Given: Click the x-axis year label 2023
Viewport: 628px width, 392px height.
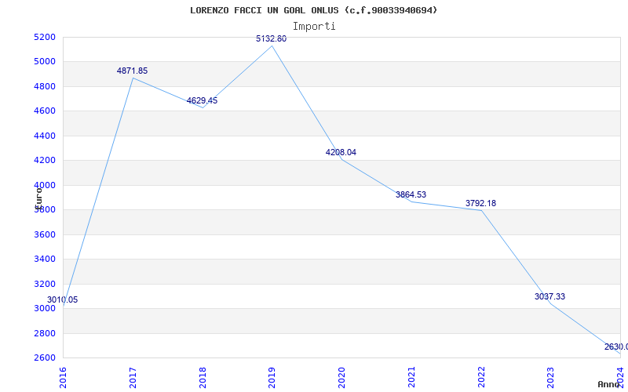Looking at the screenshot, I should pos(551,377).
